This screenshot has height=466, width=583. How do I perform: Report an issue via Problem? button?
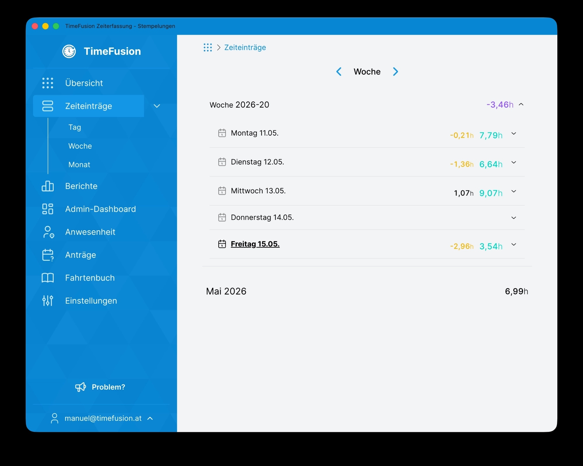[100, 387]
